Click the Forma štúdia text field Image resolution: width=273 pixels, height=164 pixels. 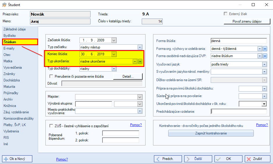(239, 41)
